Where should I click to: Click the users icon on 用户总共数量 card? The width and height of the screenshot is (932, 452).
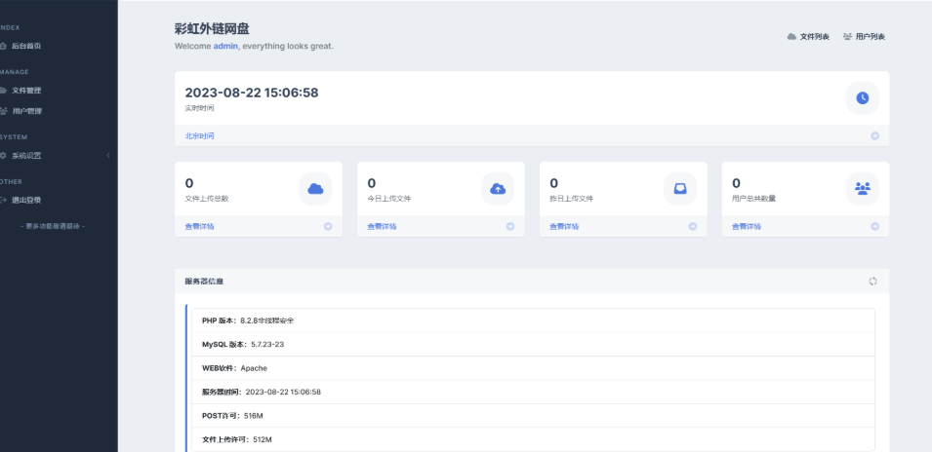pos(863,189)
